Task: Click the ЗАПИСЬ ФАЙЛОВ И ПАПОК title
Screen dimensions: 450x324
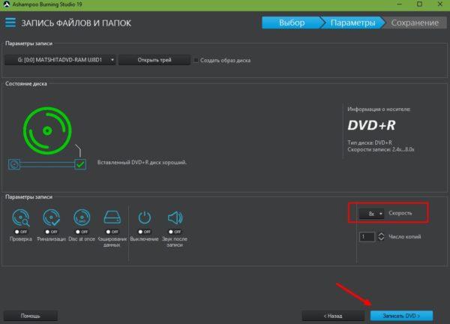Action: pyautogui.click(x=76, y=23)
